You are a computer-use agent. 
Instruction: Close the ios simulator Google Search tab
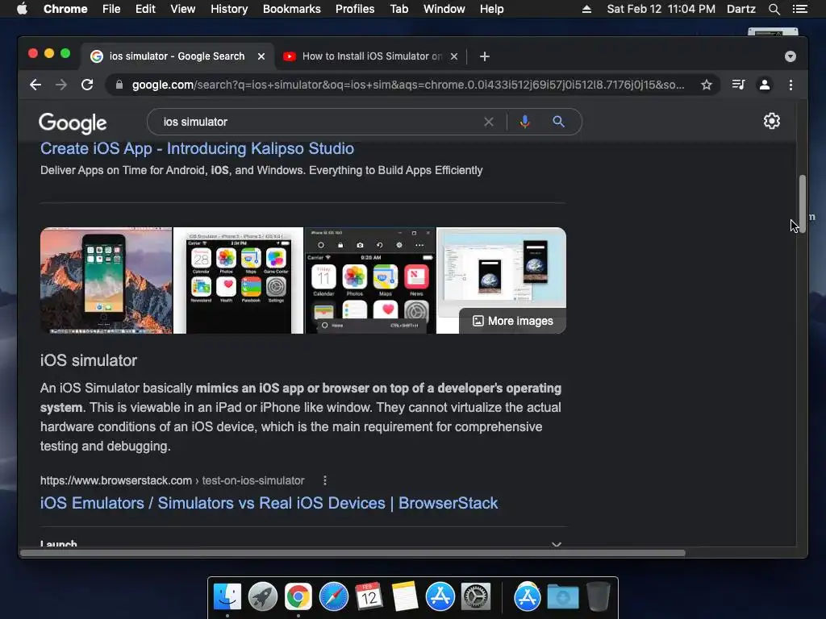point(261,56)
